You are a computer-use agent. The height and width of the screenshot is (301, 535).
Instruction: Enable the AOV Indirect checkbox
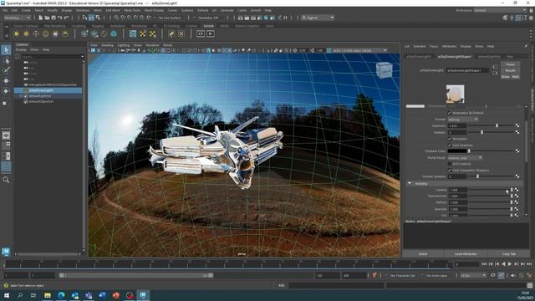pos(450,164)
